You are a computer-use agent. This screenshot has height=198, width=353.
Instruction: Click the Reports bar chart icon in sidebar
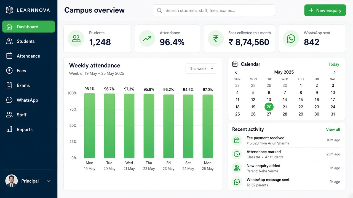tap(9, 129)
